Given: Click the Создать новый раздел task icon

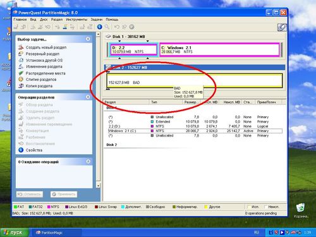Looking at the screenshot, I should coord(21,47).
